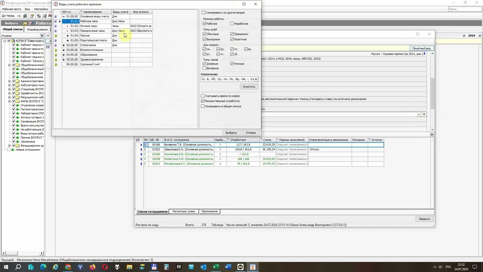Launch Internet Explorer from the taskbar
The image size is (483, 272).
pyautogui.click(x=55, y=267)
